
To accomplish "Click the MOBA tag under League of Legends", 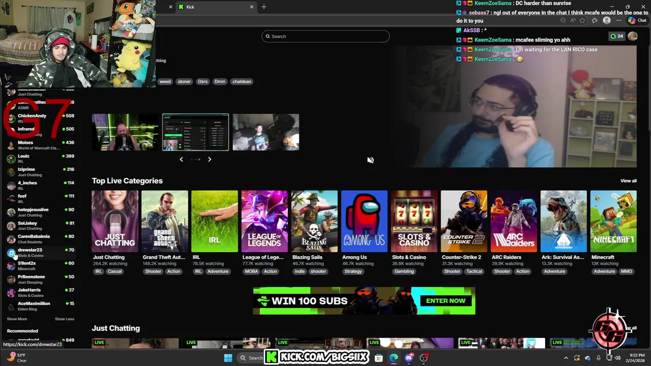I will tap(251, 271).
